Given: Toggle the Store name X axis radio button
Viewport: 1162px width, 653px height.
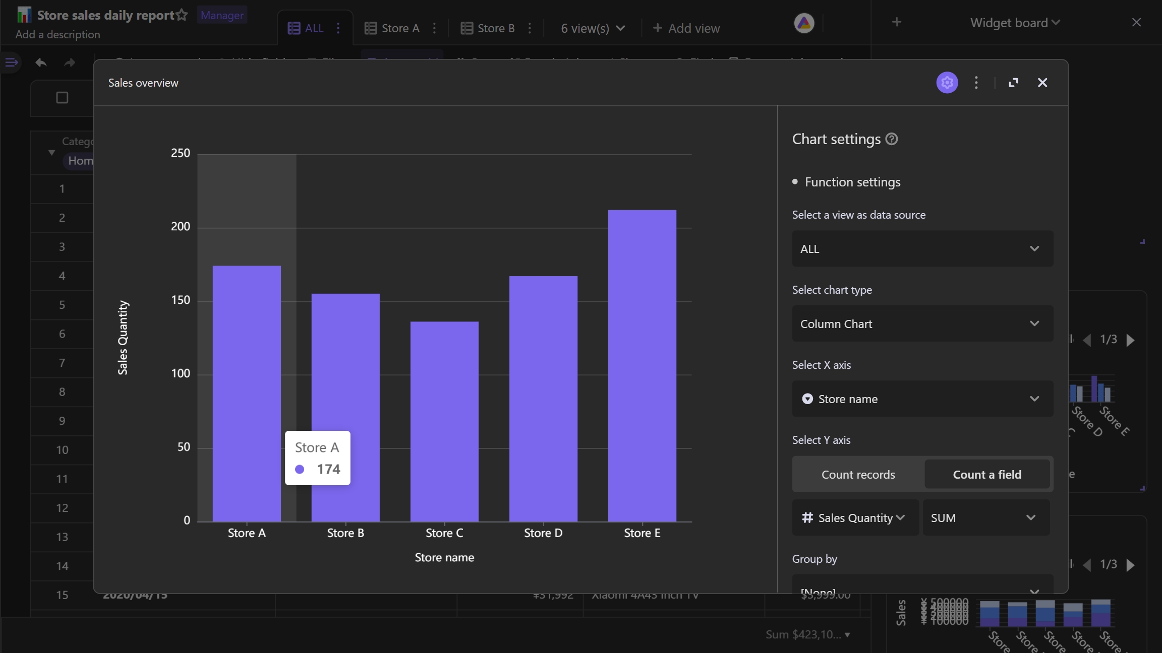Looking at the screenshot, I should point(807,399).
